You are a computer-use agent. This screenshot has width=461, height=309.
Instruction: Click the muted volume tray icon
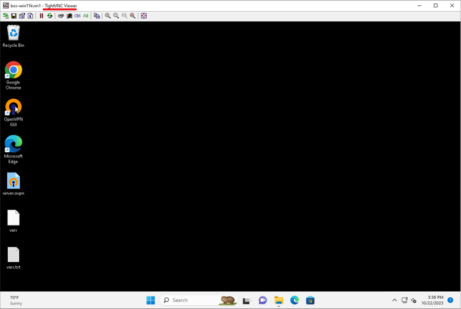tap(414, 300)
